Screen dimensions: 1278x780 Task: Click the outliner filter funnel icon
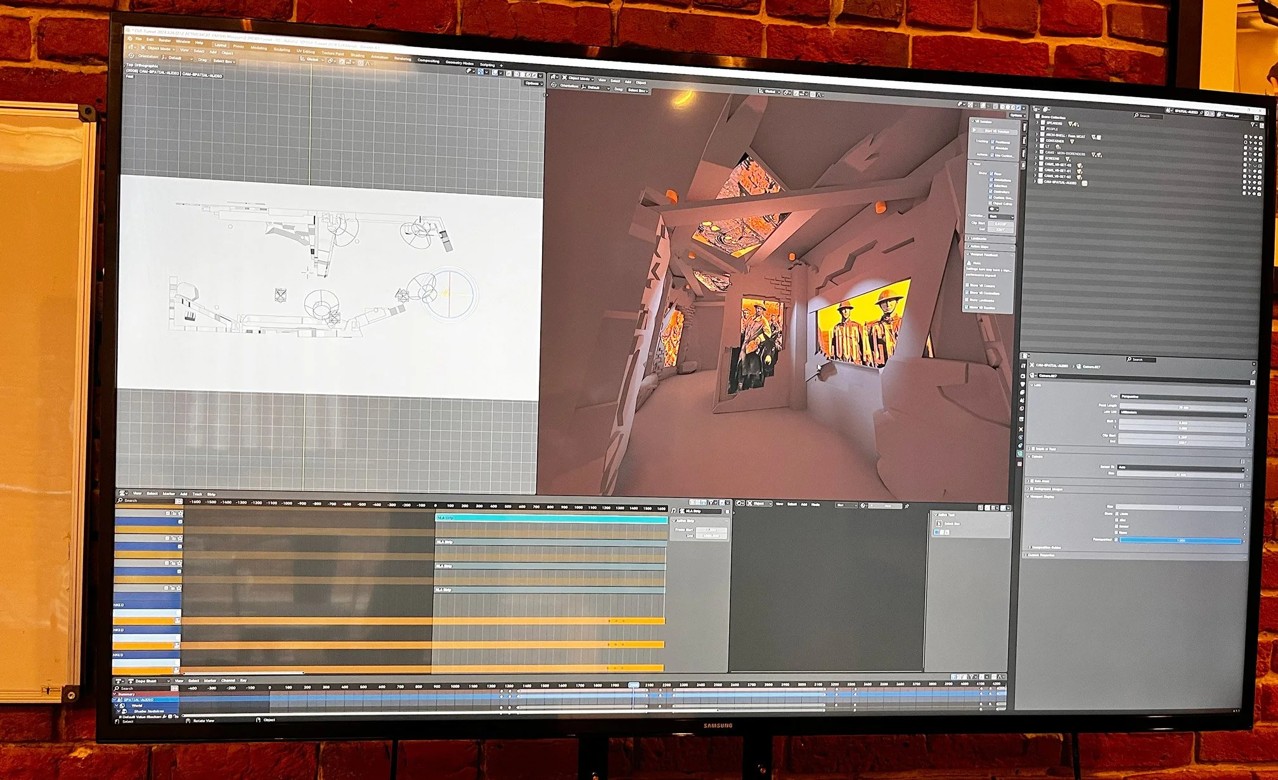tap(1253, 125)
